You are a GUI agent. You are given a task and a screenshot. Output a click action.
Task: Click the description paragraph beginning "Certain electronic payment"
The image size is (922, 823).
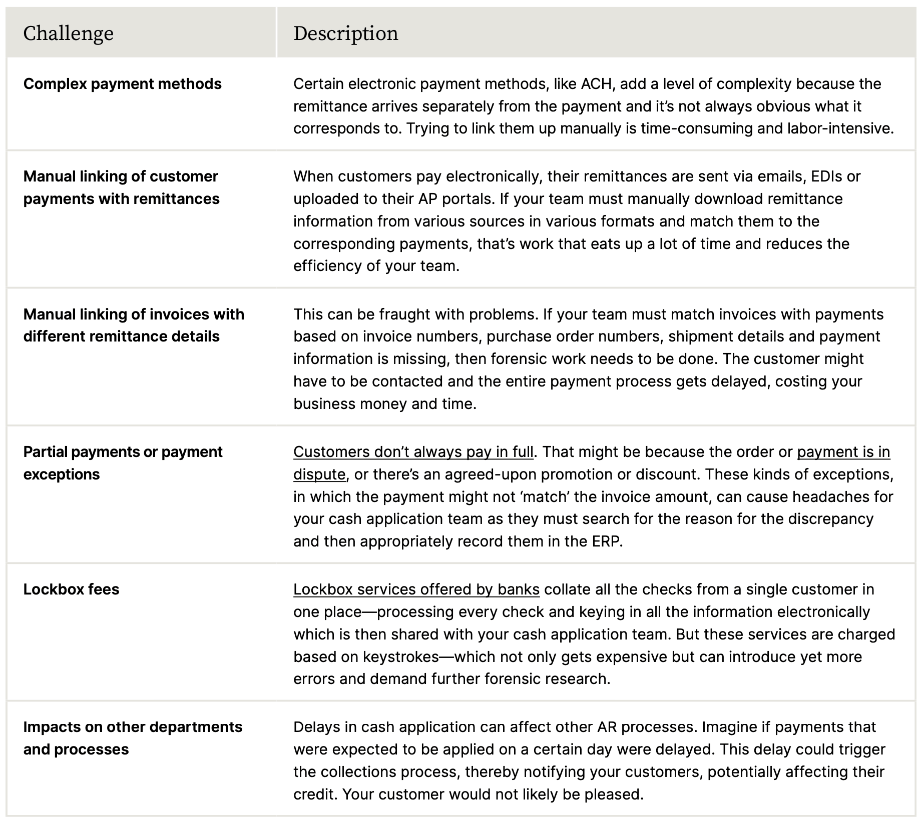point(593,106)
